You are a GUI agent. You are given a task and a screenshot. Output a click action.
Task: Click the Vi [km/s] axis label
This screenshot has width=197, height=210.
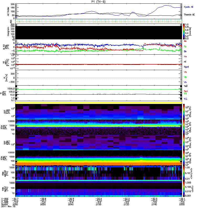[6, 78]
